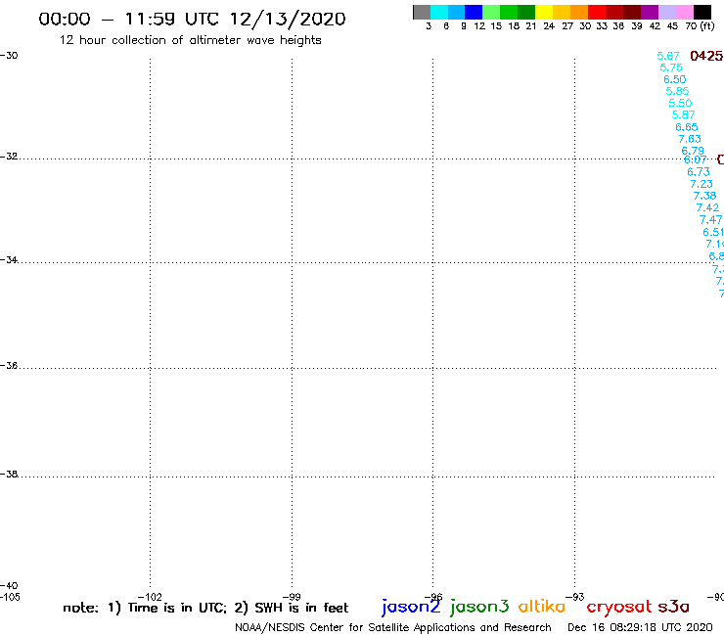Click the cyan swatch in the legend
Image resolution: width=724 pixels, height=636 pixels.
[x=439, y=12]
